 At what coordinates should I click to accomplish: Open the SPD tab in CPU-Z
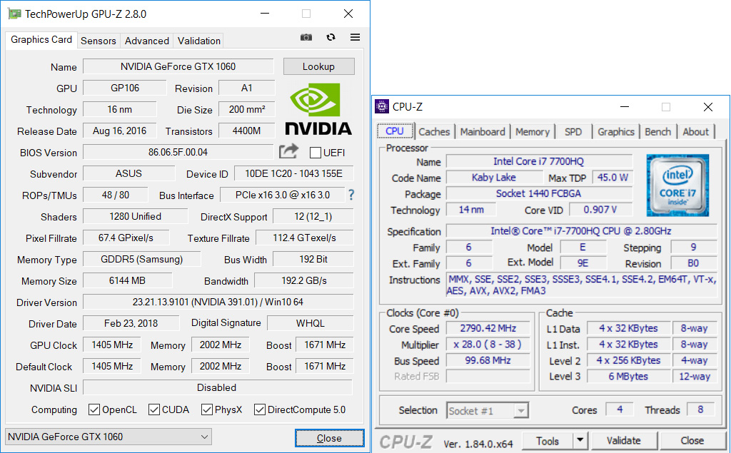(x=573, y=132)
